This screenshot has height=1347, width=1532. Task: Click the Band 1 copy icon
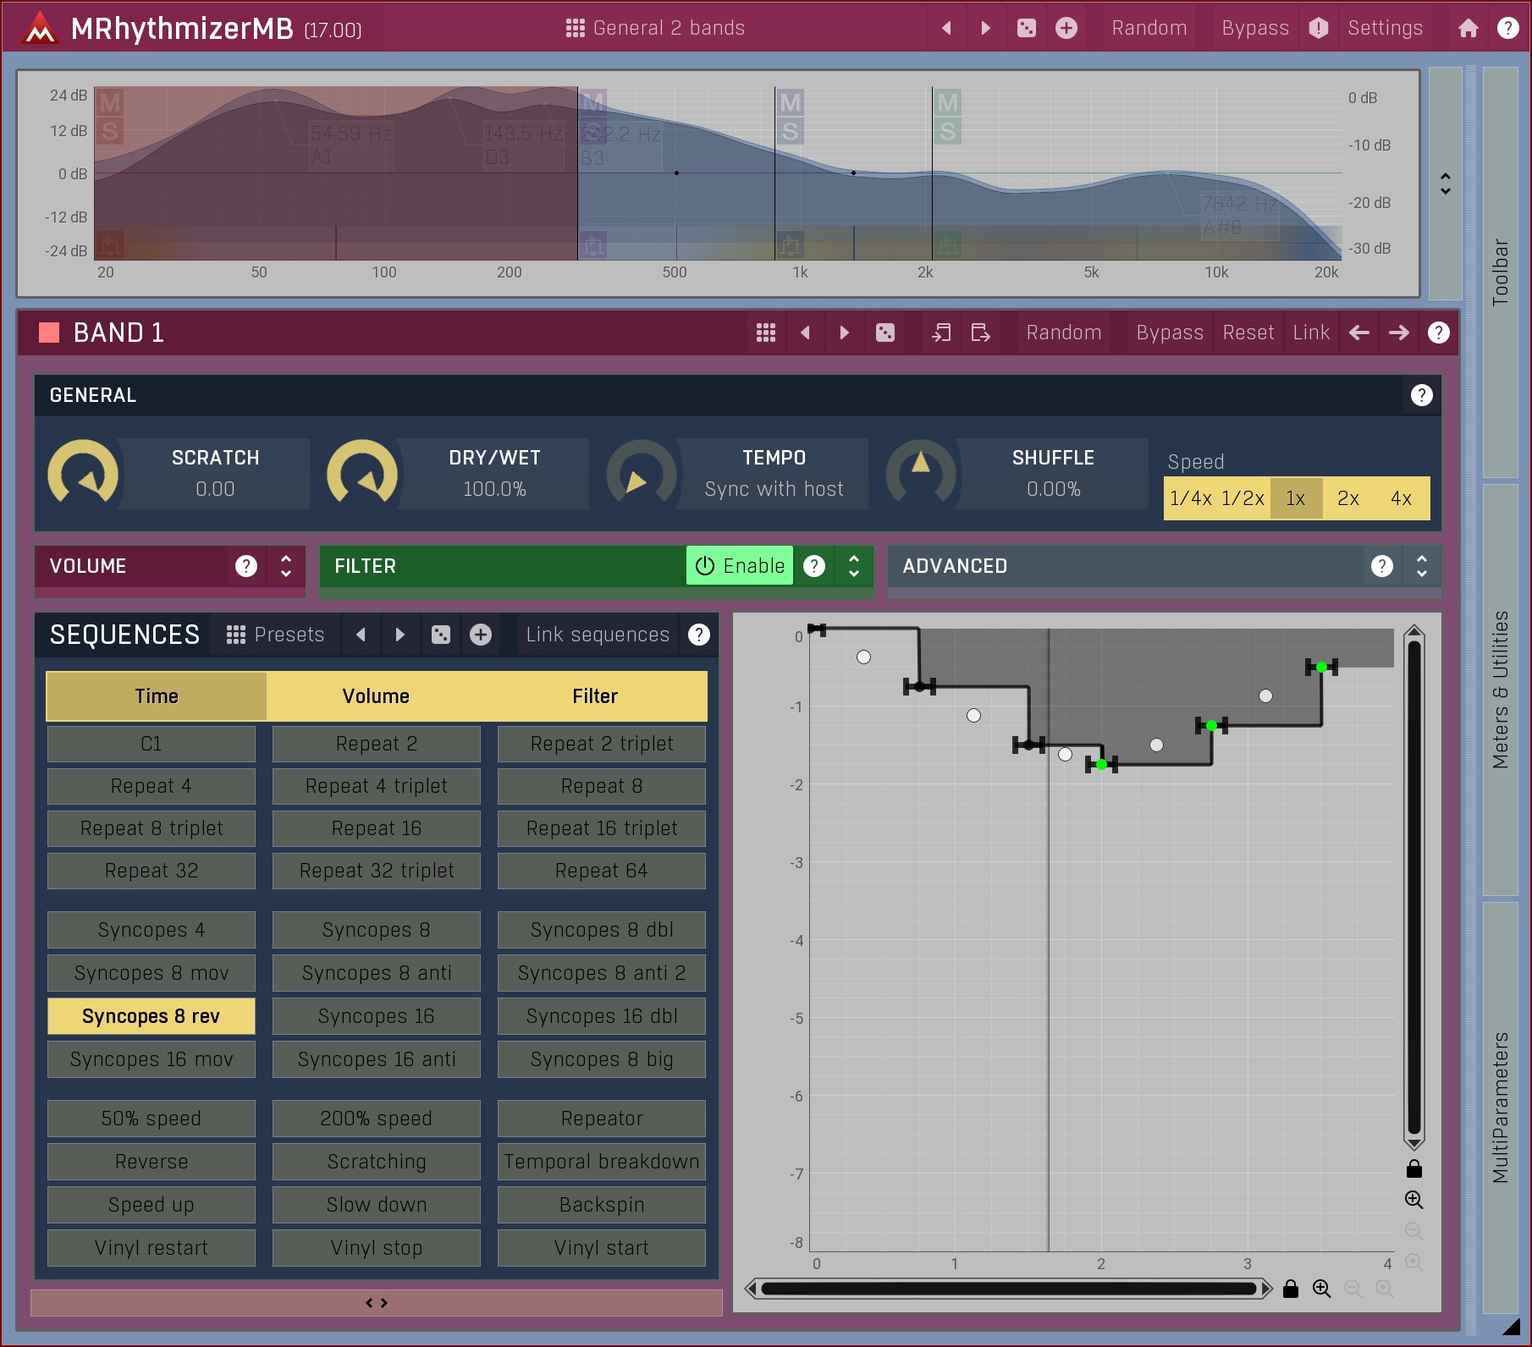[941, 333]
